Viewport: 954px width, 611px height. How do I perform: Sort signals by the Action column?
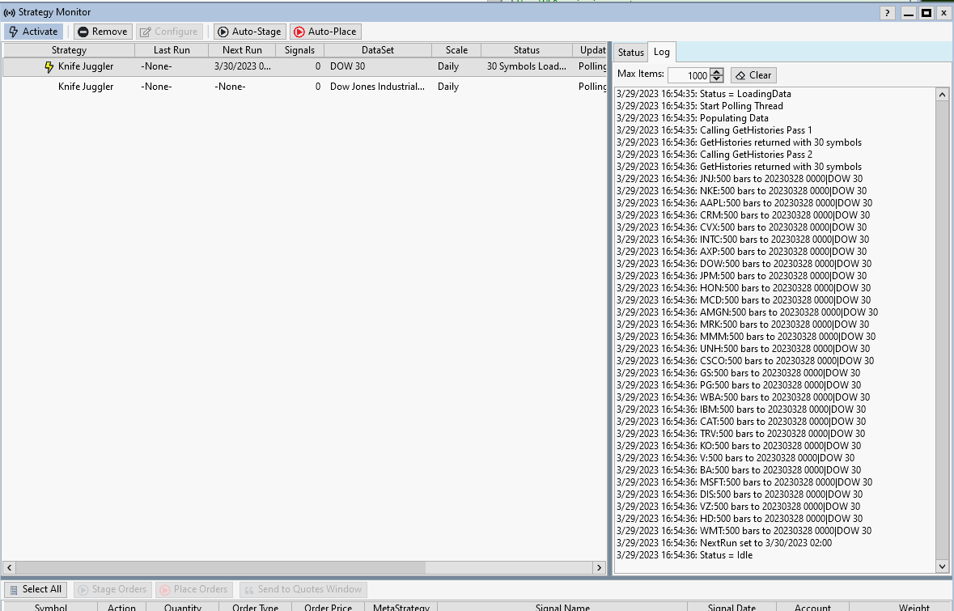pos(121,607)
